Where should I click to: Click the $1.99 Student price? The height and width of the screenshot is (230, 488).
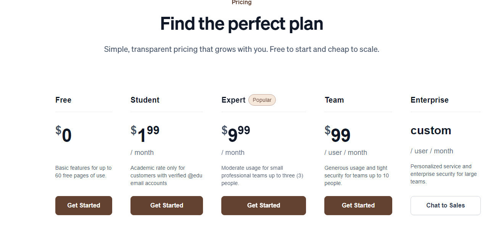coord(145,135)
